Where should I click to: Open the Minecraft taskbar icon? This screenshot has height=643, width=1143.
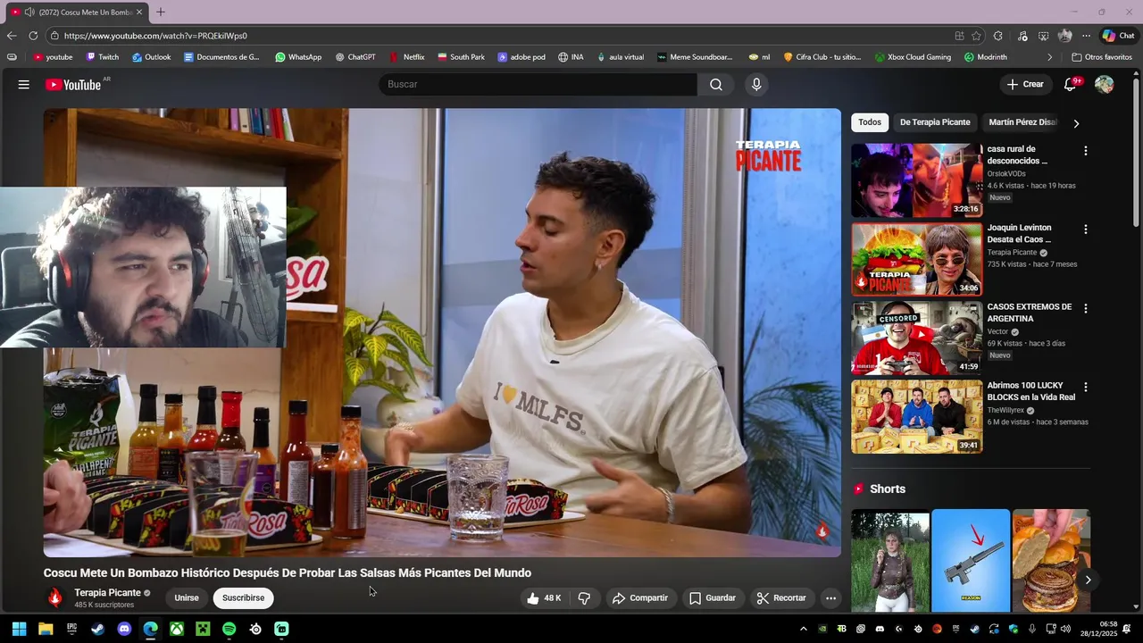tap(203, 629)
